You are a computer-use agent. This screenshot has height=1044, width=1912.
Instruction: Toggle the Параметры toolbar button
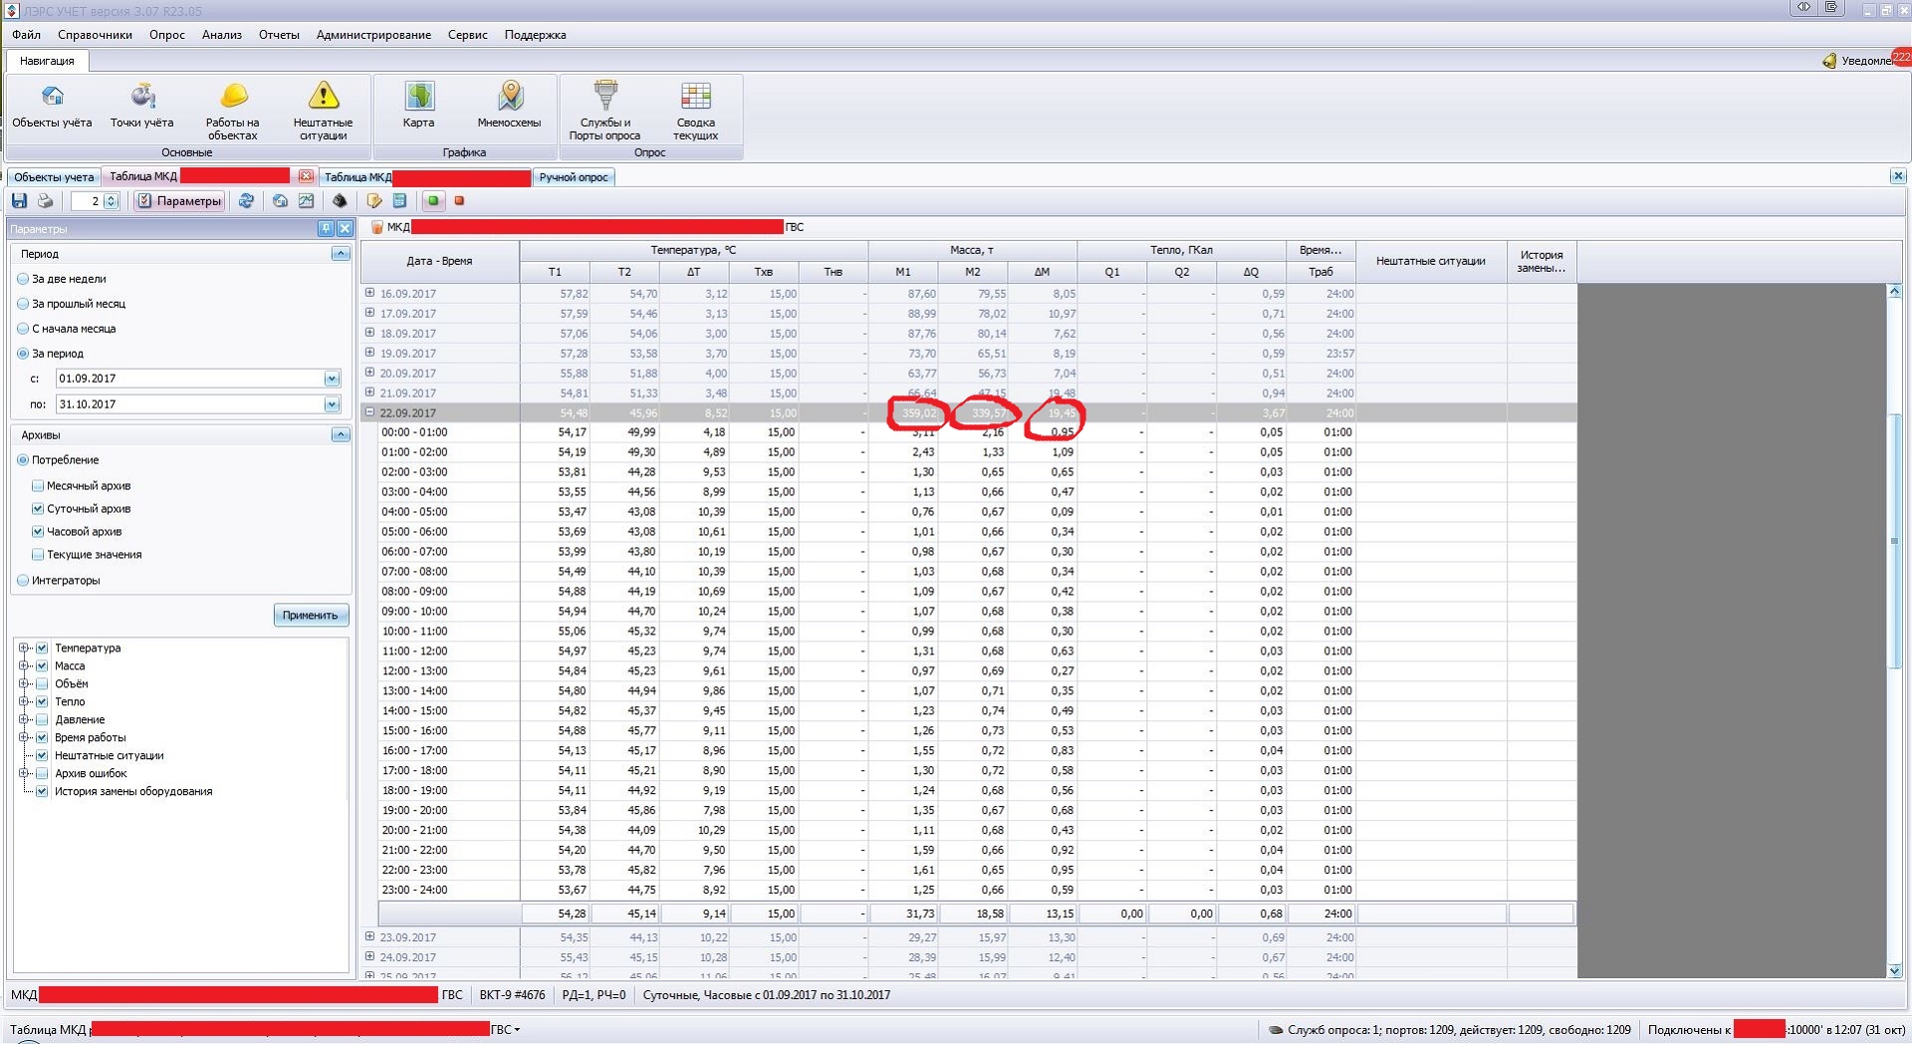179,201
